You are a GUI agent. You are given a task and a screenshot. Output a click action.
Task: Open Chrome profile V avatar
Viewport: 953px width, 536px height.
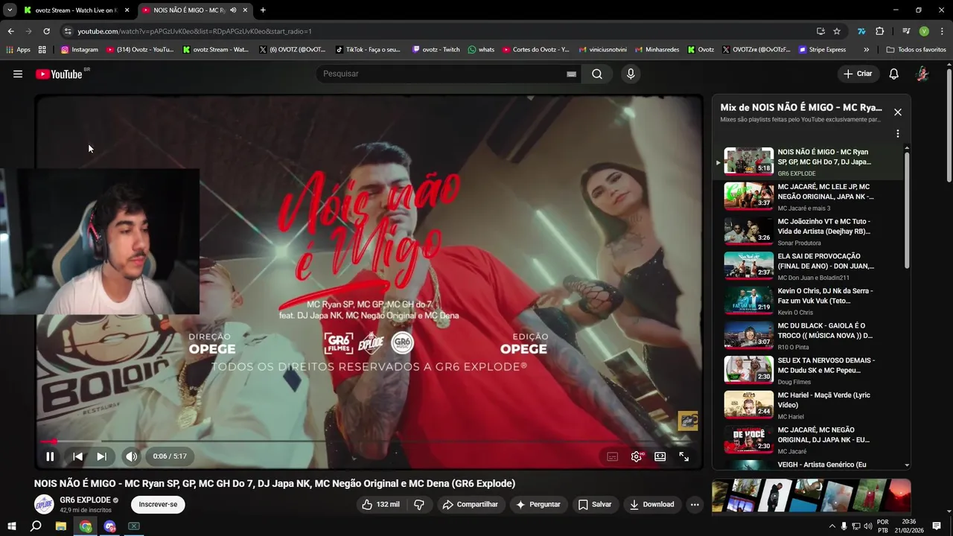[x=924, y=31]
